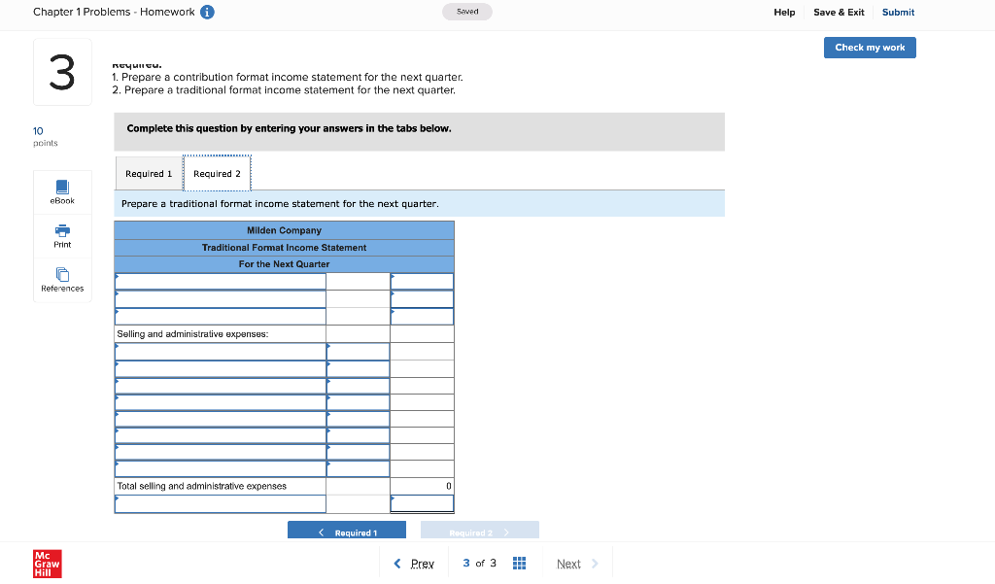Click first expense amount field in middle column

[358, 351]
